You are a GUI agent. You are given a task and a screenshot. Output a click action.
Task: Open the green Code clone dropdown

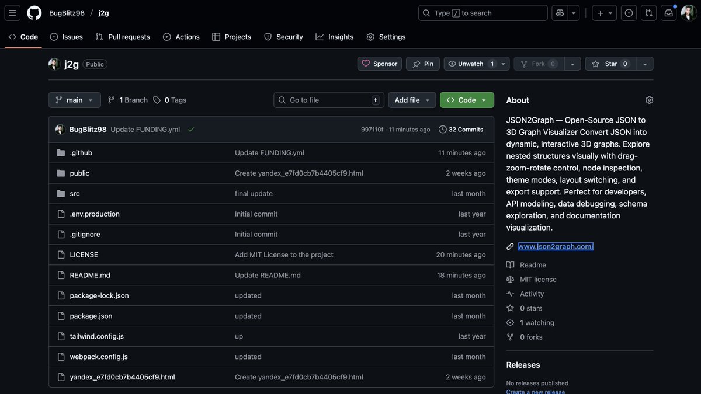click(467, 100)
